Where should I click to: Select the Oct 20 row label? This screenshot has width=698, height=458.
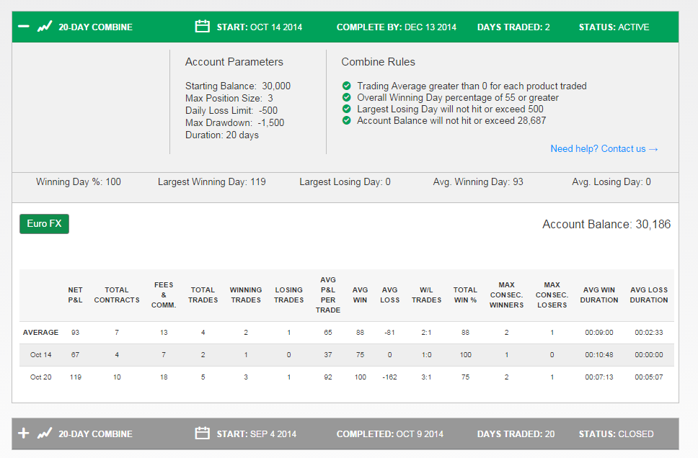[x=40, y=377]
